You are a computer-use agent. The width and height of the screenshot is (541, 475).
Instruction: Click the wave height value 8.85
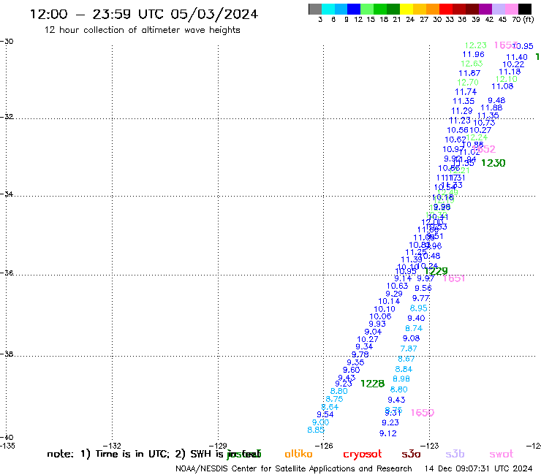pos(316,430)
